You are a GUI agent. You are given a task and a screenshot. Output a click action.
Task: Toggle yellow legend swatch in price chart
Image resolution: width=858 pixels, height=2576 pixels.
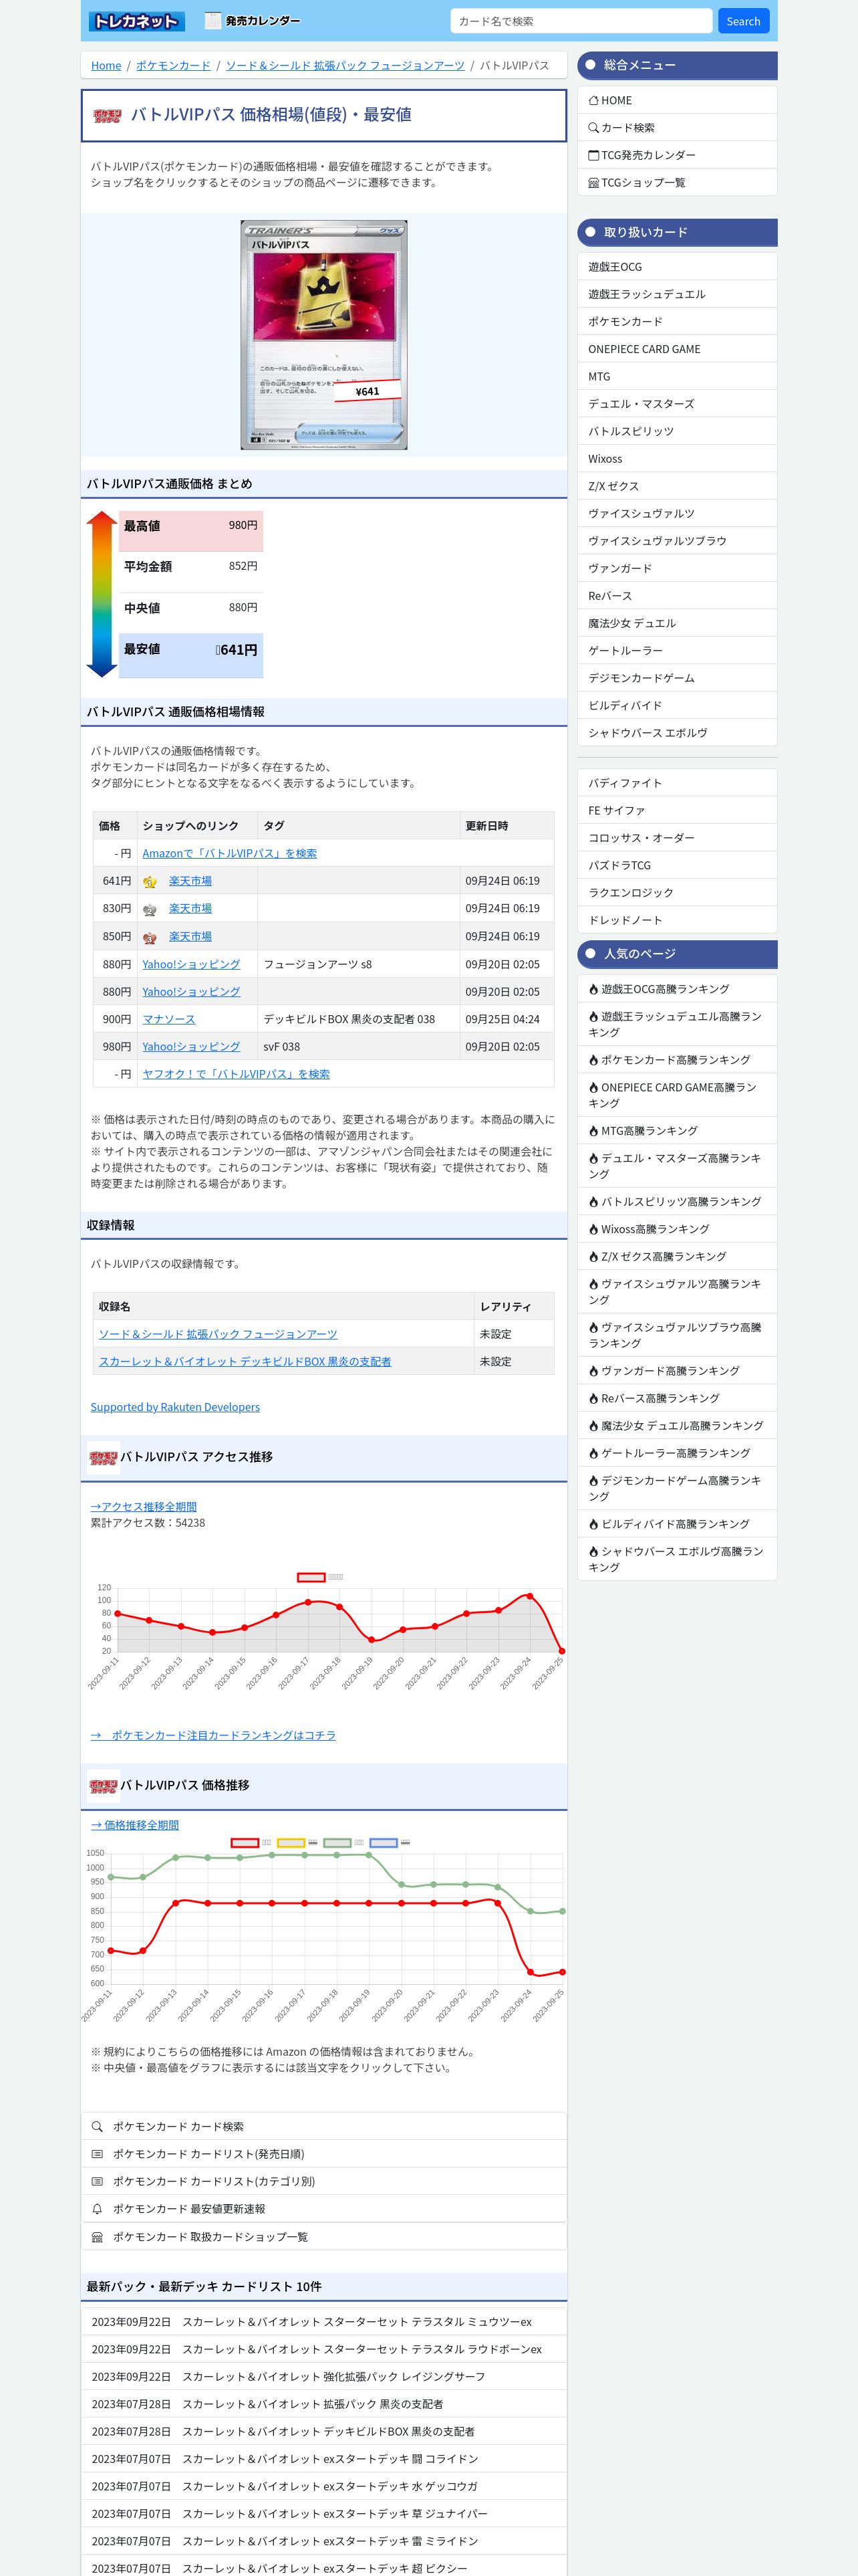tap(291, 1843)
